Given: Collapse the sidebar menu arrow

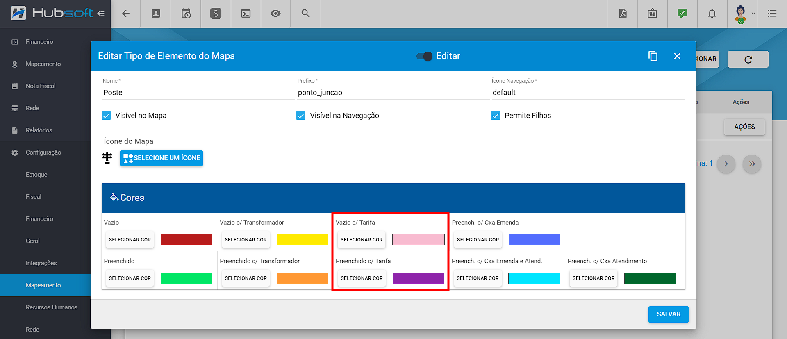Looking at the screenshot, I should [101, 13].
